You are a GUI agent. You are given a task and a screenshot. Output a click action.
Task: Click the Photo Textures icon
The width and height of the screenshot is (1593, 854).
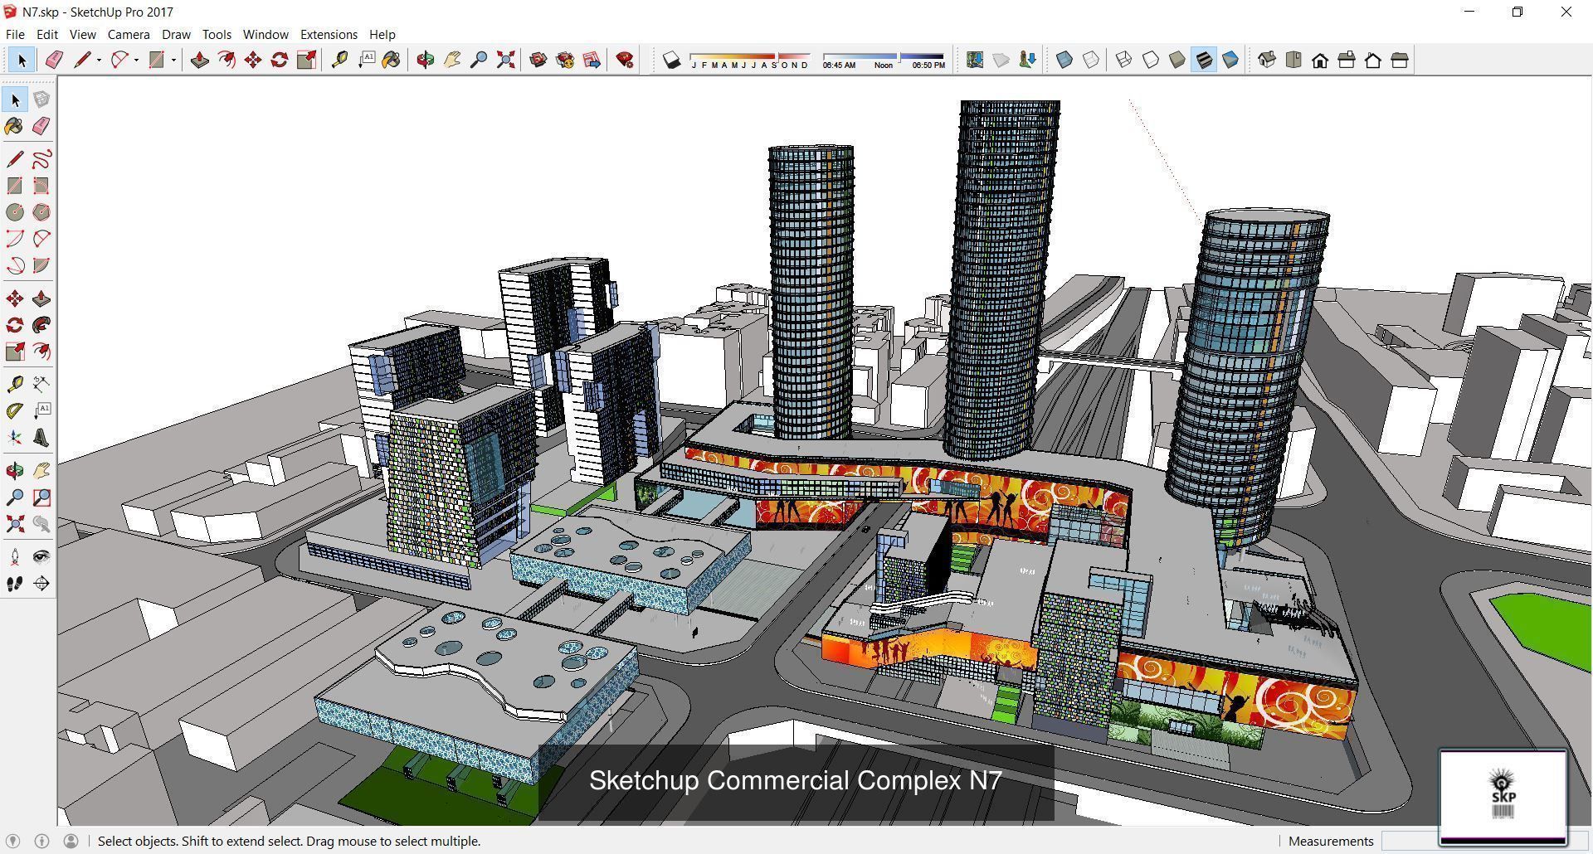pos(1028,60)
